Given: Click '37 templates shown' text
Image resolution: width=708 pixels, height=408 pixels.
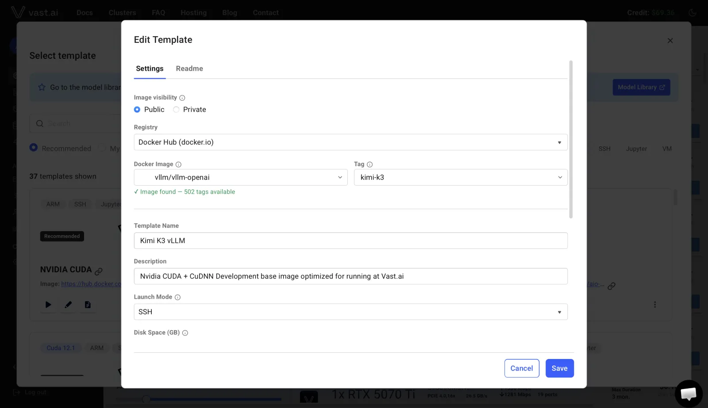Looking at the screenshot, I should (x=63, y=176).
